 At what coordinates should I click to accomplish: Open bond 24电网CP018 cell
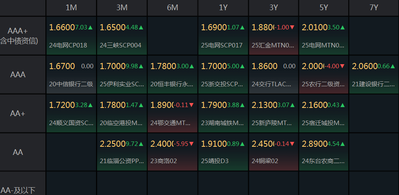71,36
